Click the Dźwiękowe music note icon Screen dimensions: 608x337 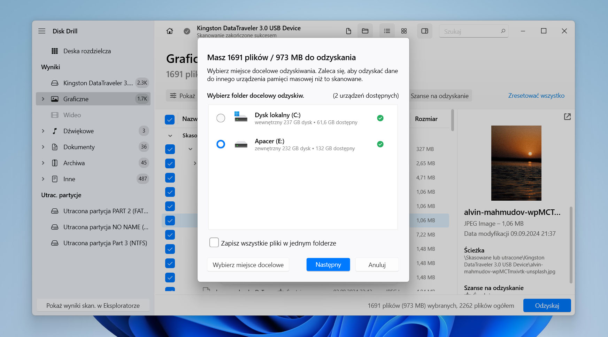[x=55, y=131]
